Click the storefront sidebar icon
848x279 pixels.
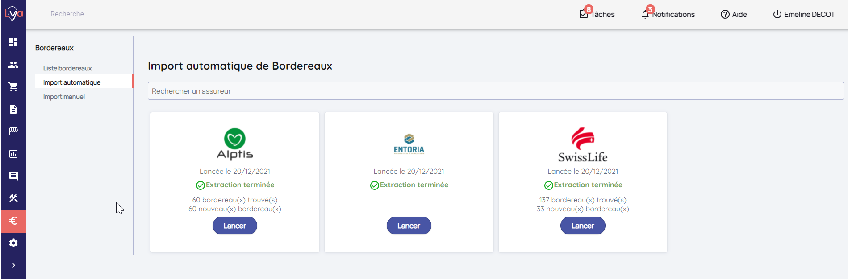pos(13,131)
